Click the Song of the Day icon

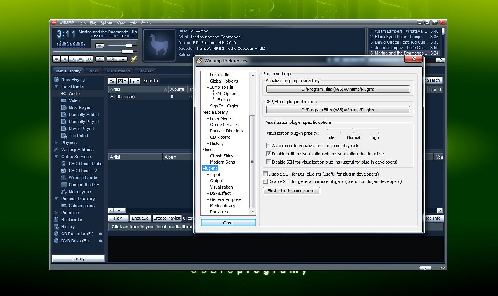(x=64, y=185)
